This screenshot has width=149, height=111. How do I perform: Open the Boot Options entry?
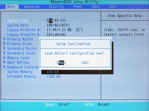click(18, 62)
